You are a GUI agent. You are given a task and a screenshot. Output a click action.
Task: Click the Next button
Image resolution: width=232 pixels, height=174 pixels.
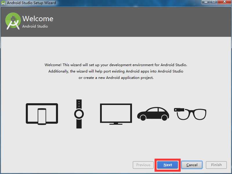(x=168, y=165)
